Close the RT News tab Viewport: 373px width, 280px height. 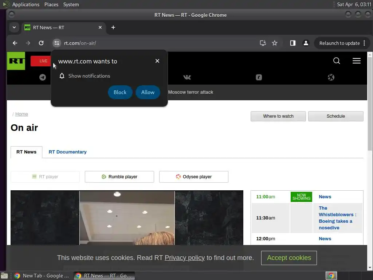pyautogui.click(x=100, y=27)
